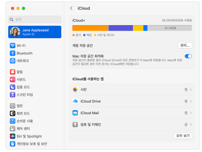Click the 사진 및 비디오 legend label
The image size is (202, 152).
[x=106, y=35]
